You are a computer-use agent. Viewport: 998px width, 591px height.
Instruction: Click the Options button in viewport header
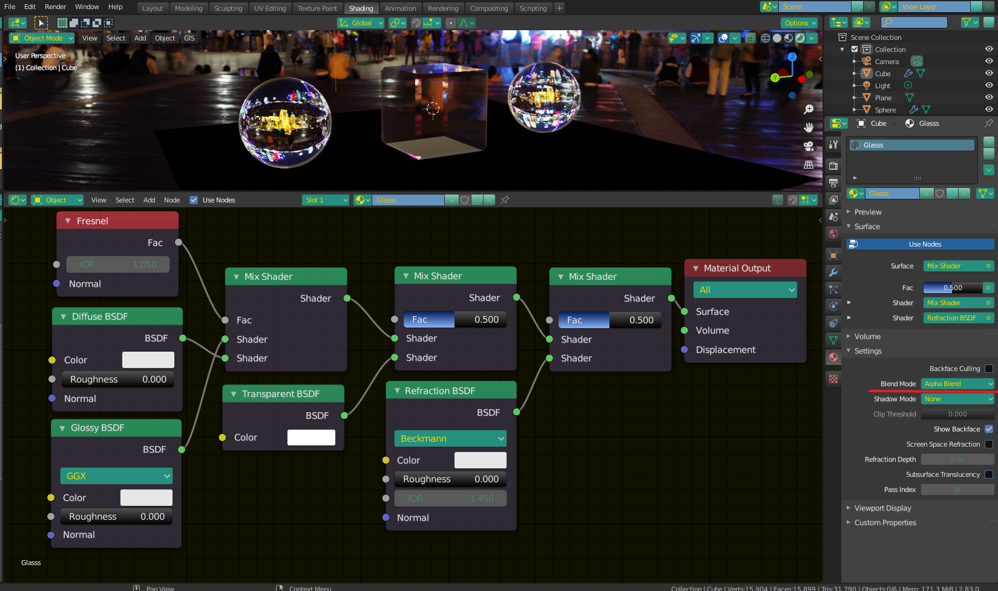point(800,23)
